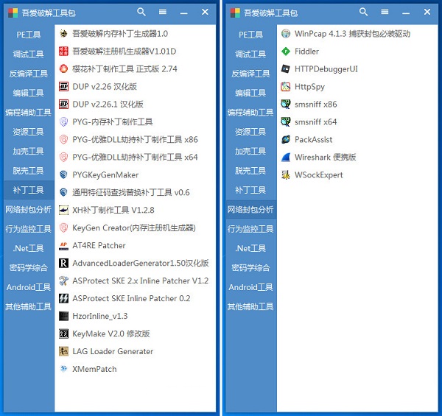442x416 pixels.
Task: Click the AT4RE Patcher icon
Action: [x=63, y=246]
